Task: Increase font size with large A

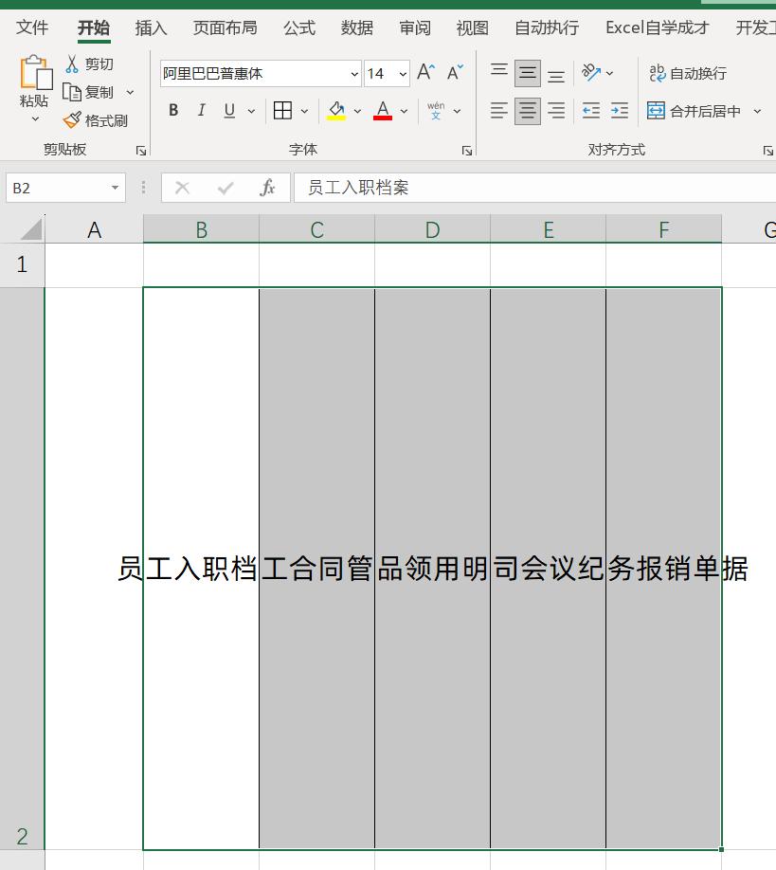Action: (x=425, y=72)
